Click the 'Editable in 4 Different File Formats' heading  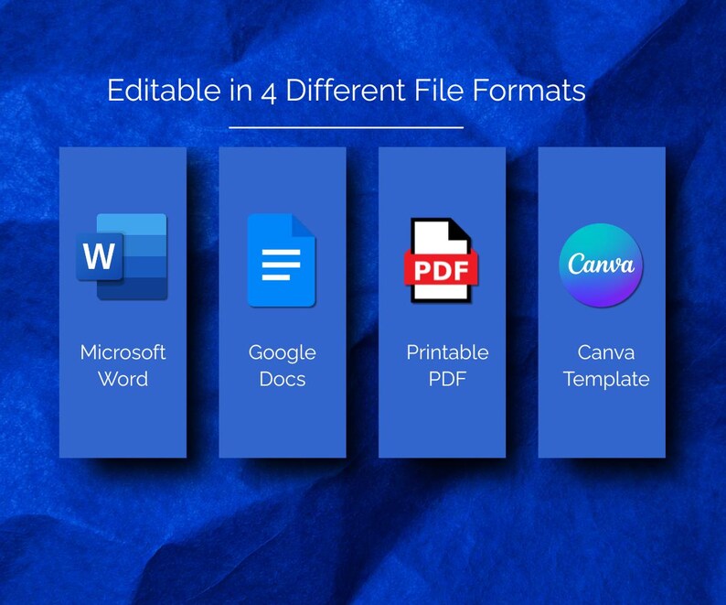tap(347, 91)
